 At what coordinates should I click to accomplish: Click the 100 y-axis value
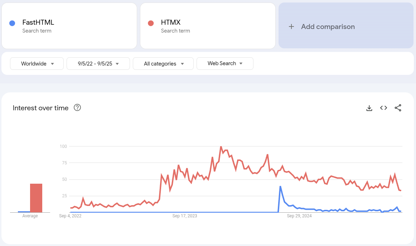pyautogui.click(x=63, y=146)
